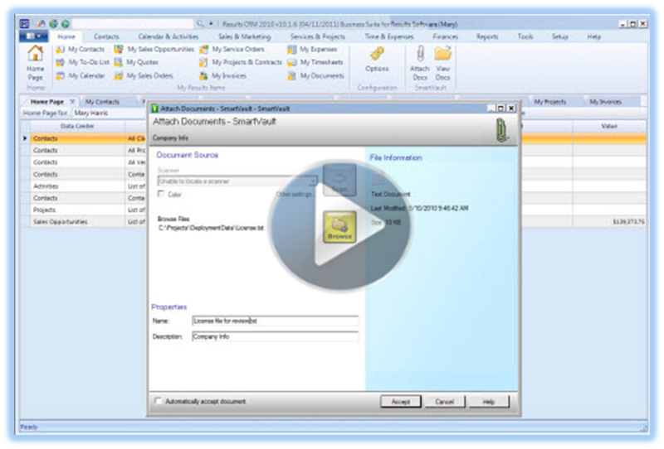Switch to Contacts ribbon tab
This screenshot has height=449, width=664.
tap(106, 36)
